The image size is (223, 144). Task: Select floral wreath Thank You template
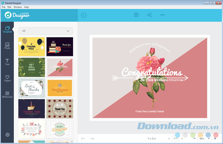pos(32,129)
